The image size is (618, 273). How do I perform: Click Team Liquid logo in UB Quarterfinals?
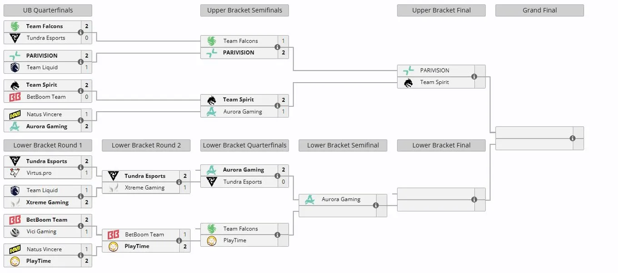[x=15, y=68]
